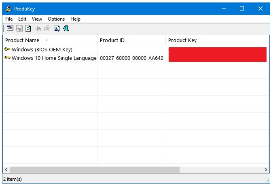
Task: Click the '2 item(s)' status bar text
Action: (13, 179)
